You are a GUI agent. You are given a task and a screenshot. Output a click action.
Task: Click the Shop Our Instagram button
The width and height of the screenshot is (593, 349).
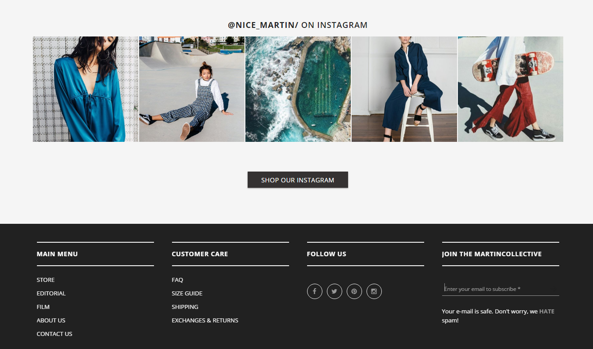[298, 180]
